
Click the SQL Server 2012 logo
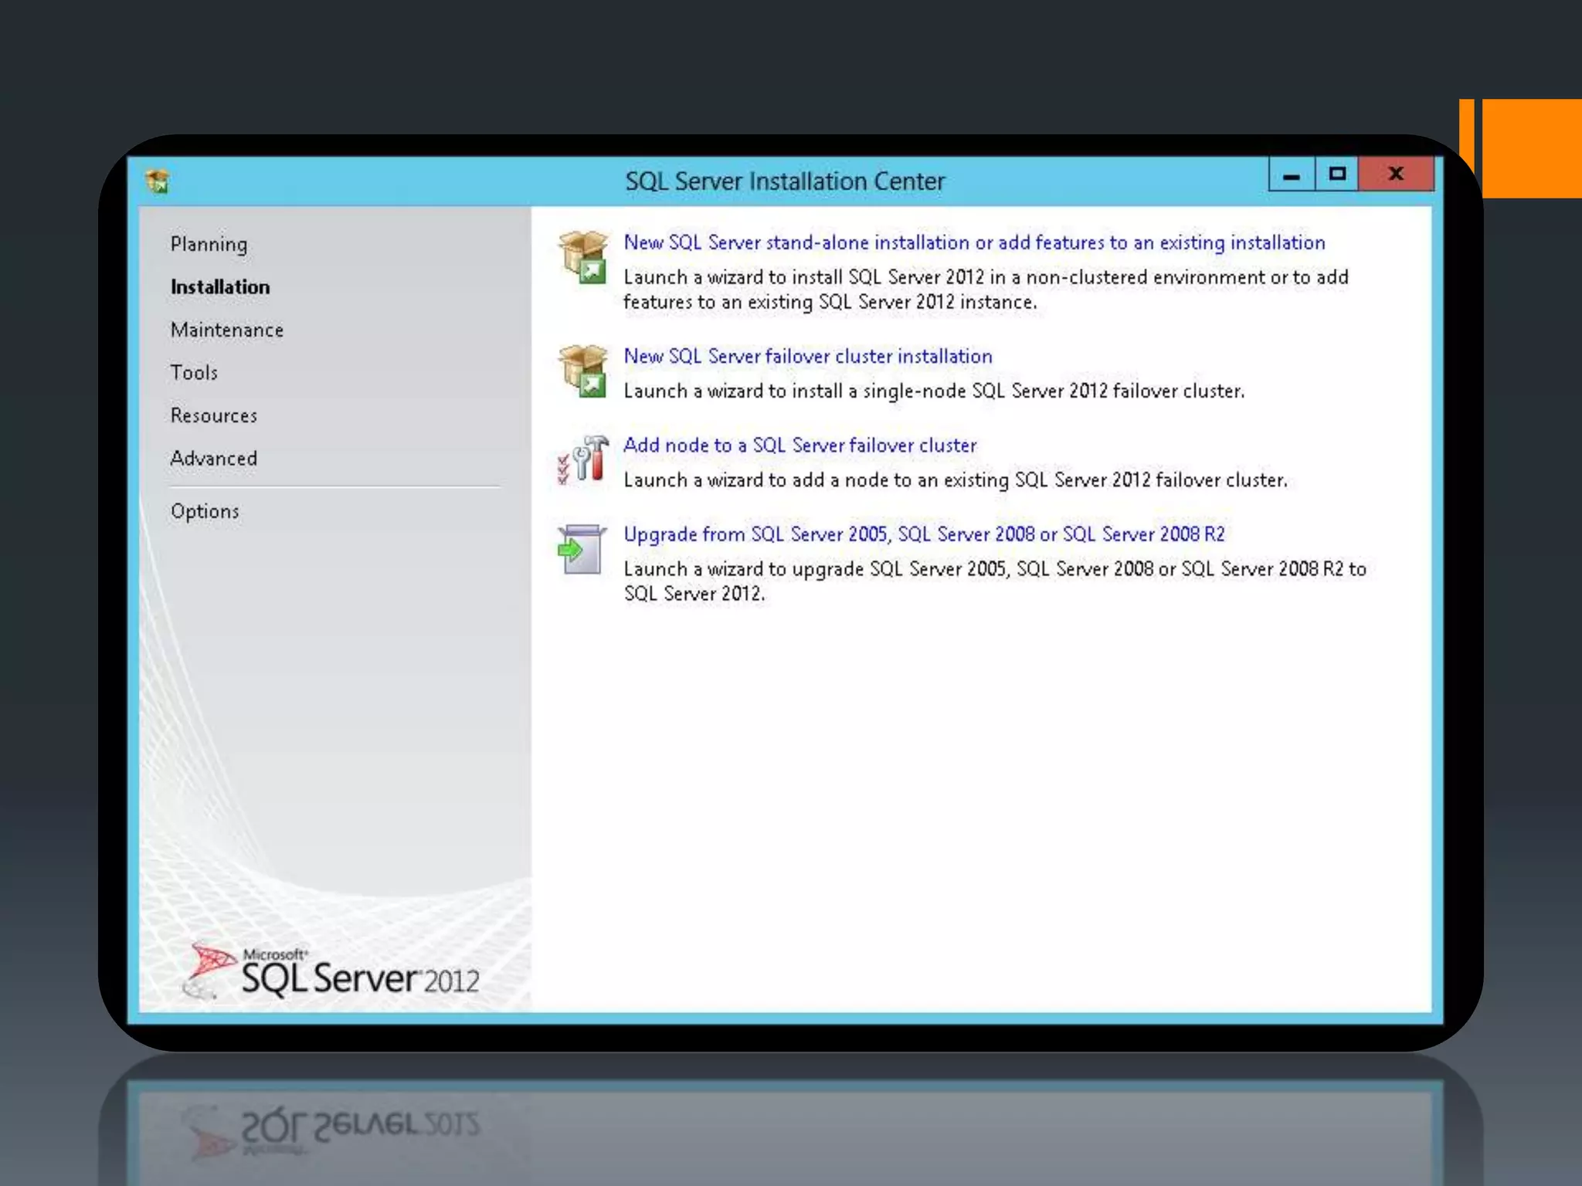332,972
